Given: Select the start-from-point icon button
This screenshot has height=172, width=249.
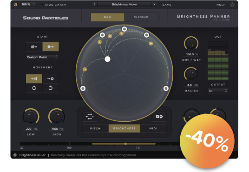Looking at the screenshot, I should [51, 47].
